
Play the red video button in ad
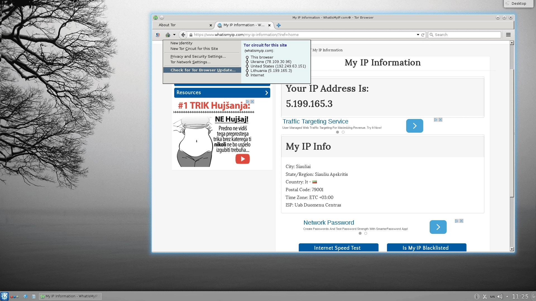(243, 159)
